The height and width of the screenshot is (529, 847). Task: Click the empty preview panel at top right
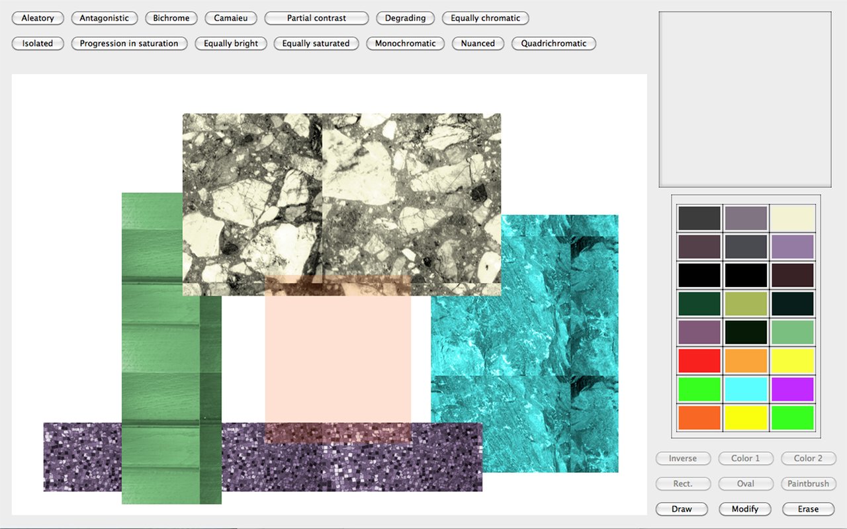tap(745, 99)
